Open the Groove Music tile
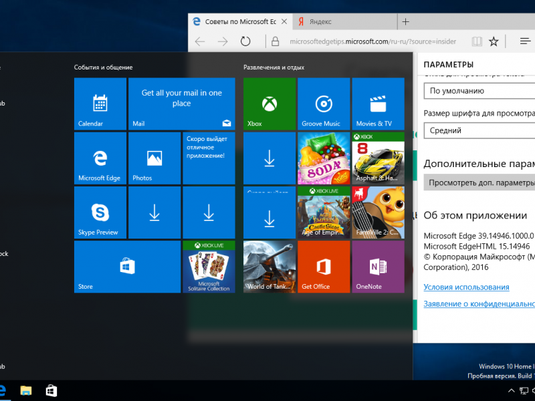Image resolution: width=535 pixels, height=401 pixels. [x=324, y=104]
